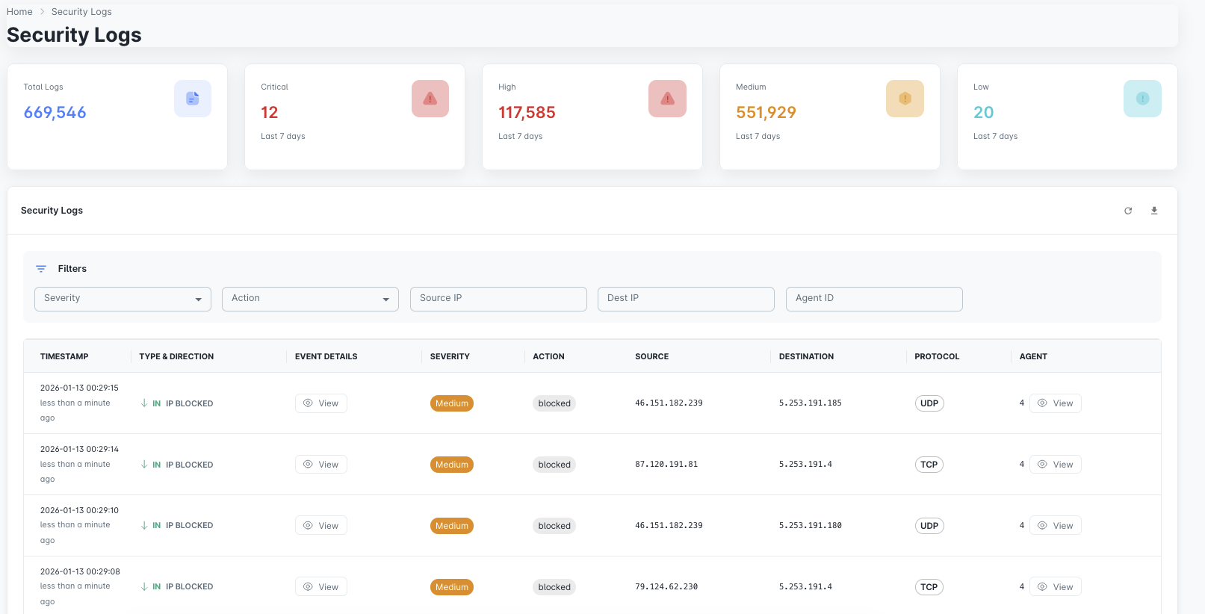Click the Low card info icon
The image size is (1205, 614).
[1142, 99]
